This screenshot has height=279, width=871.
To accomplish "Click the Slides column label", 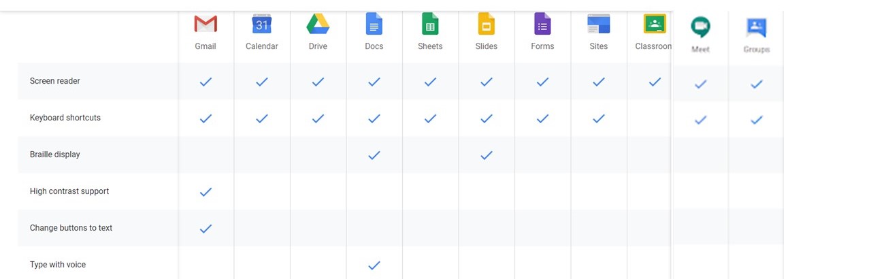I will point(487,46).
